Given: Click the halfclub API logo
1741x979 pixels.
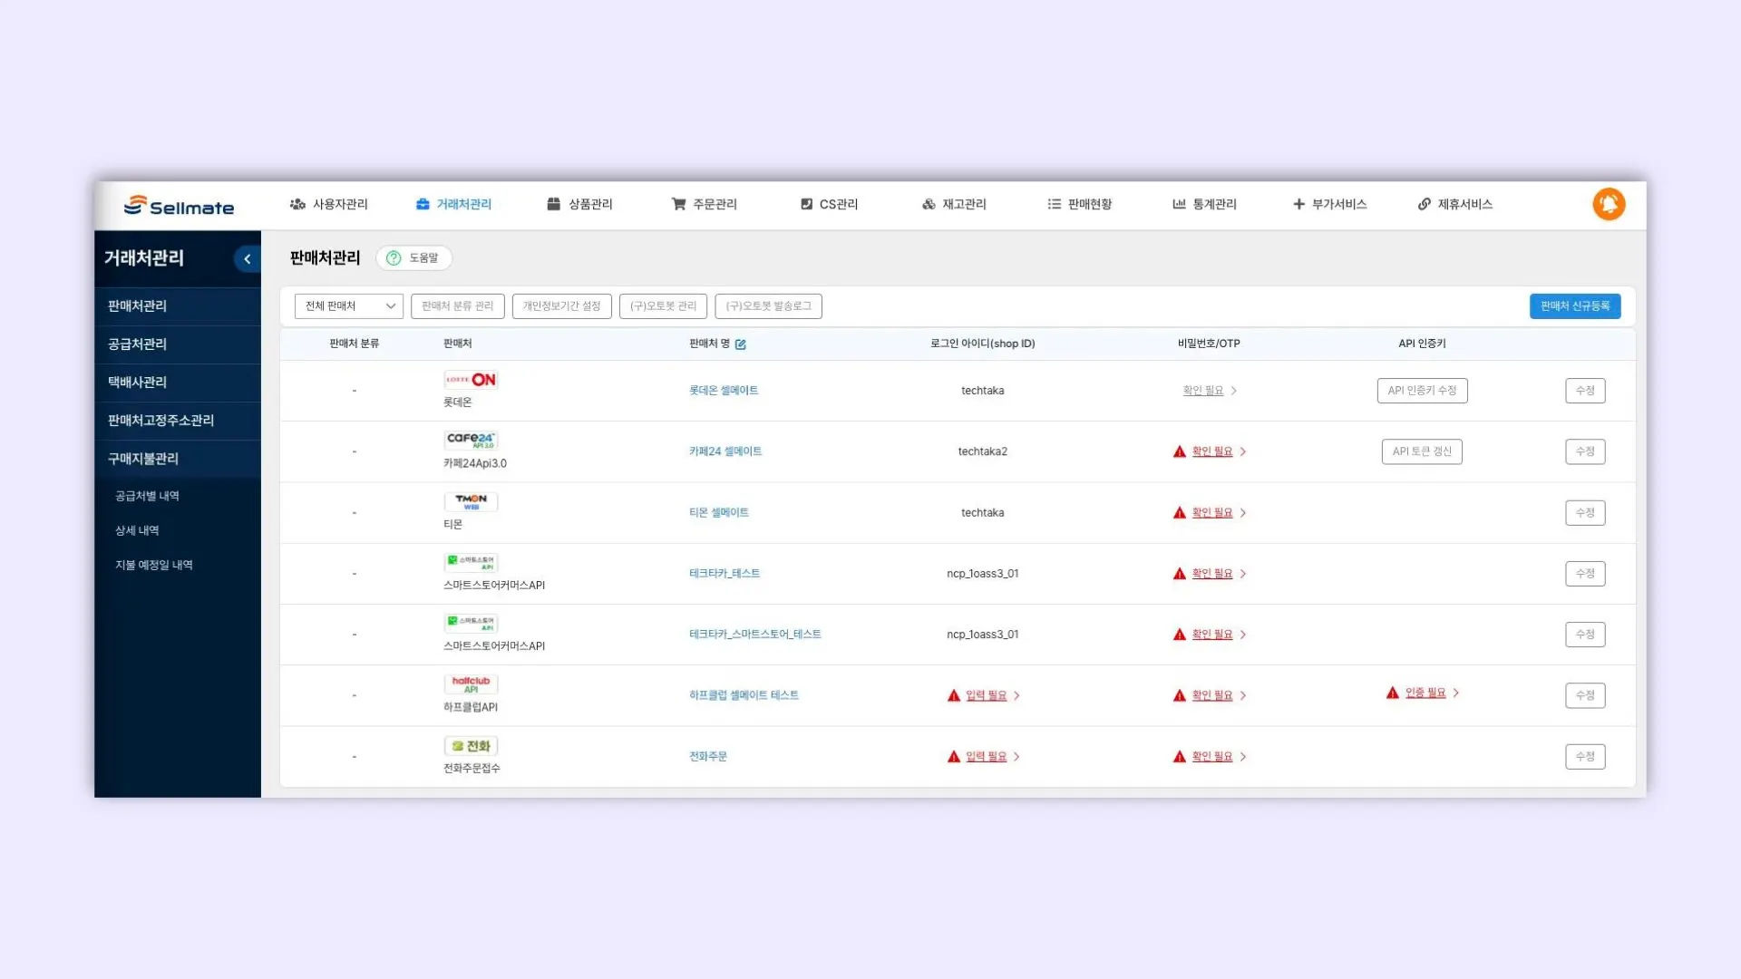Looking at the screenshot, I should [x=471, y=683].
